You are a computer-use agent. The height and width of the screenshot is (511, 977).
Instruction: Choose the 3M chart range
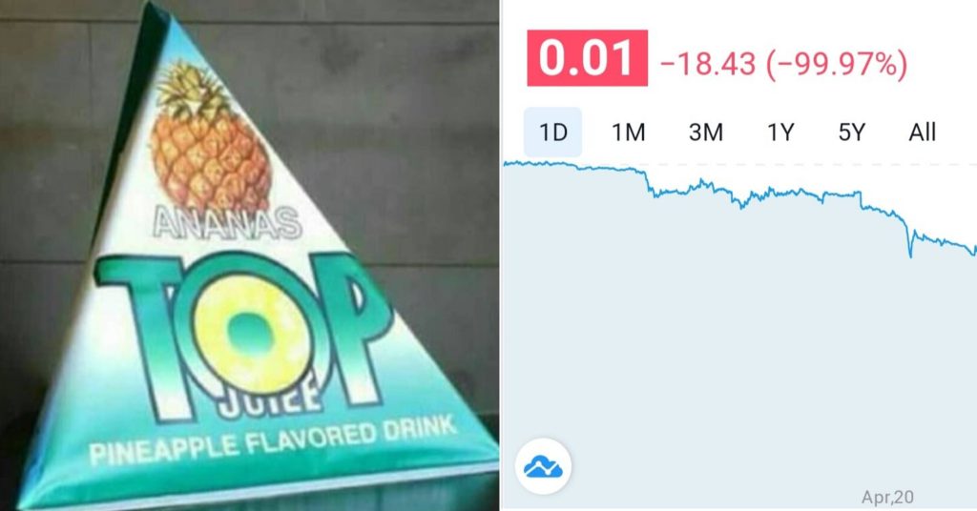click(x=705, y=132)
